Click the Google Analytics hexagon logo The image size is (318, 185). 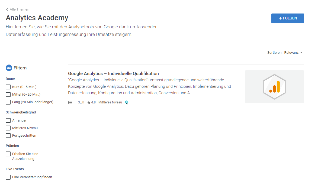(x=274, y=87)
